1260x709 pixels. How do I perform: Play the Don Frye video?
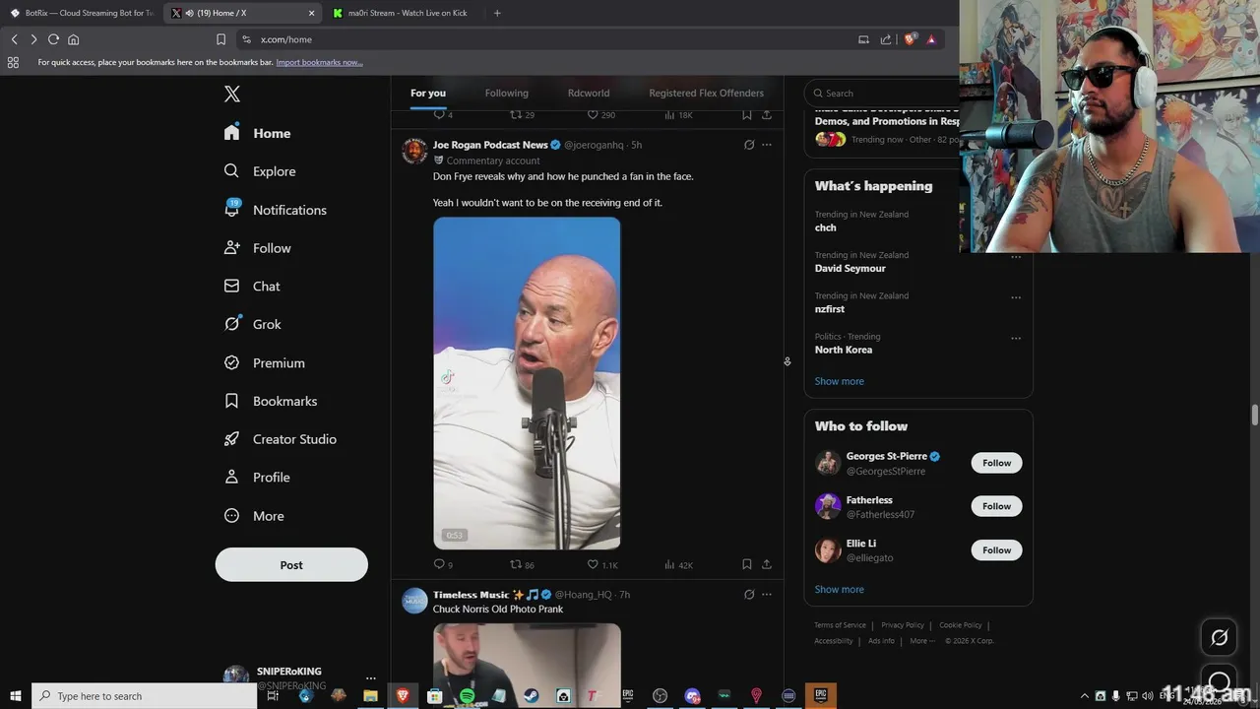click(527, 383)
